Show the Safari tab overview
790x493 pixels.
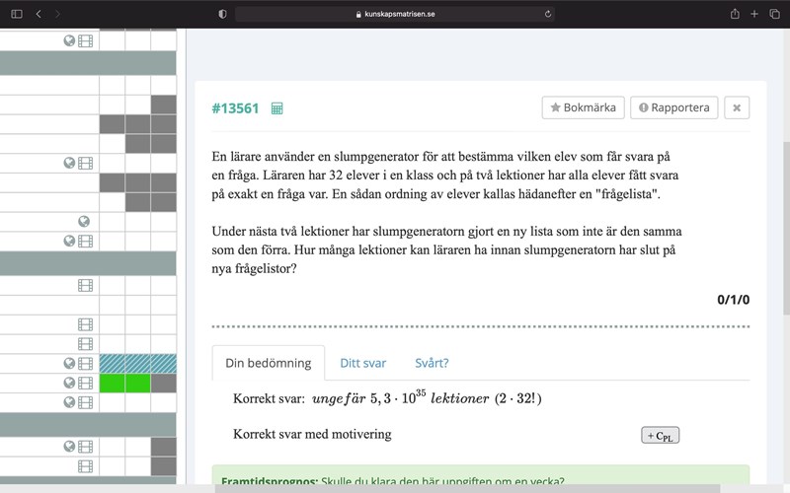click(774, 14)
